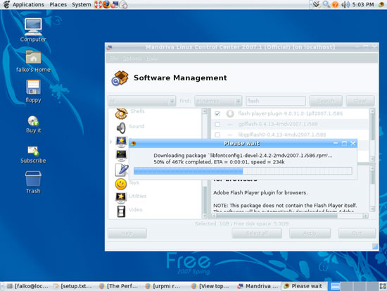This screenshot has height=291, width=387.
Task: Click the 5:03 PM clock
Action: [363, 4]
